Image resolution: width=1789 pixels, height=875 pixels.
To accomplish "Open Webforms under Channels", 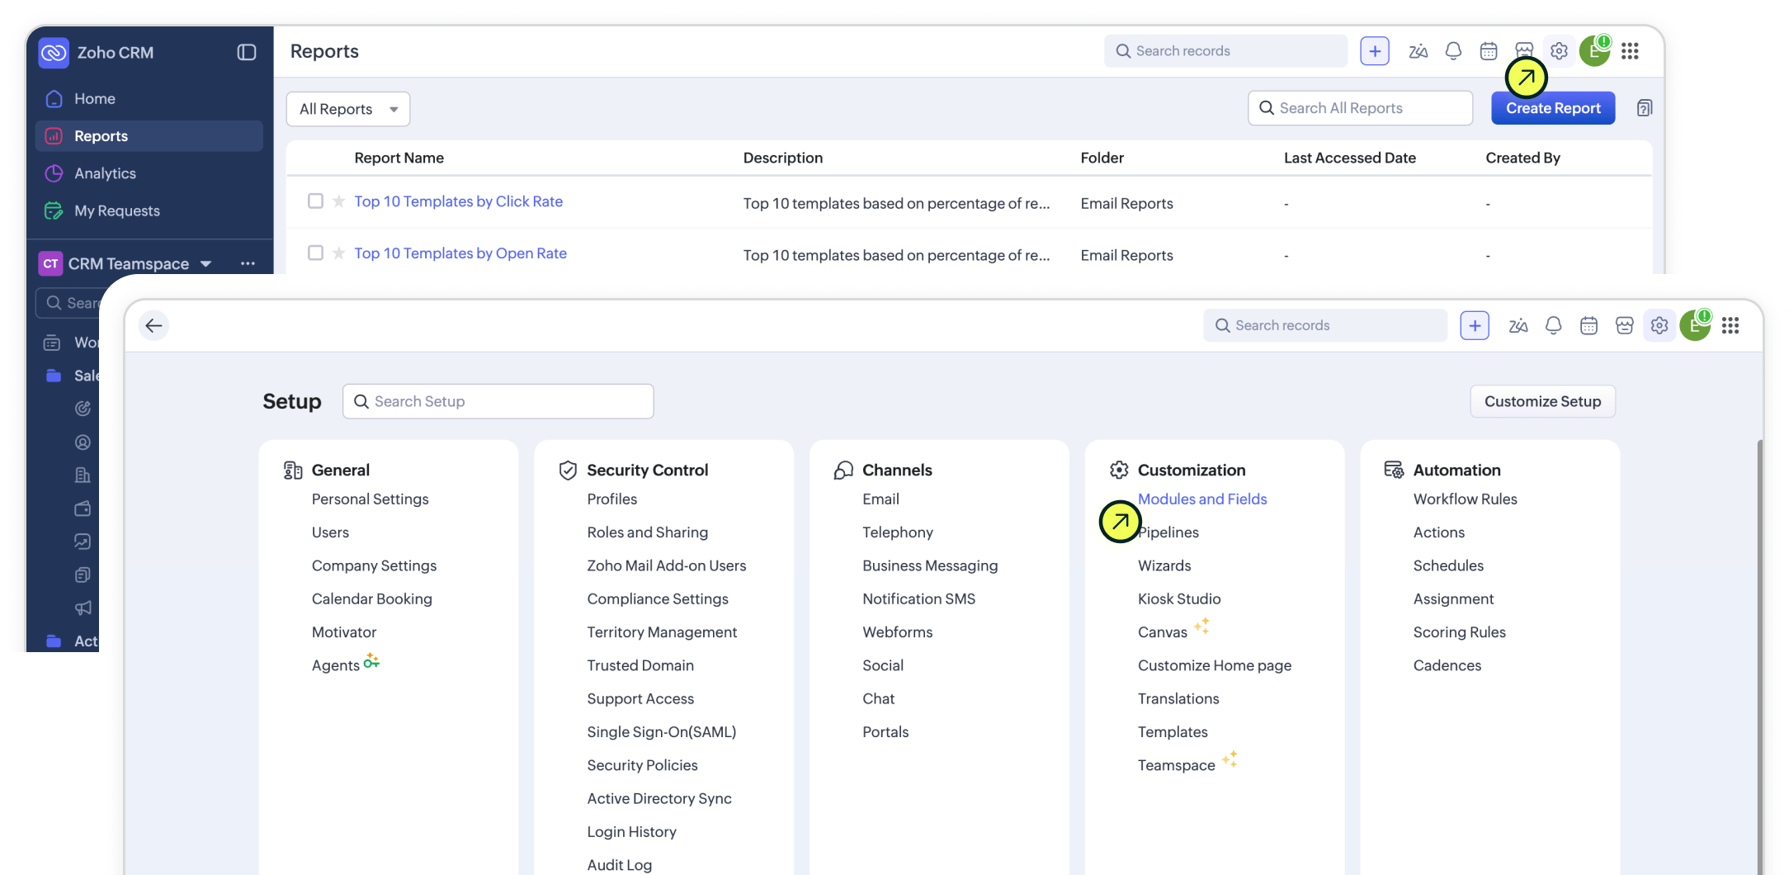I will pyautogui.click(x=898, y=632).
